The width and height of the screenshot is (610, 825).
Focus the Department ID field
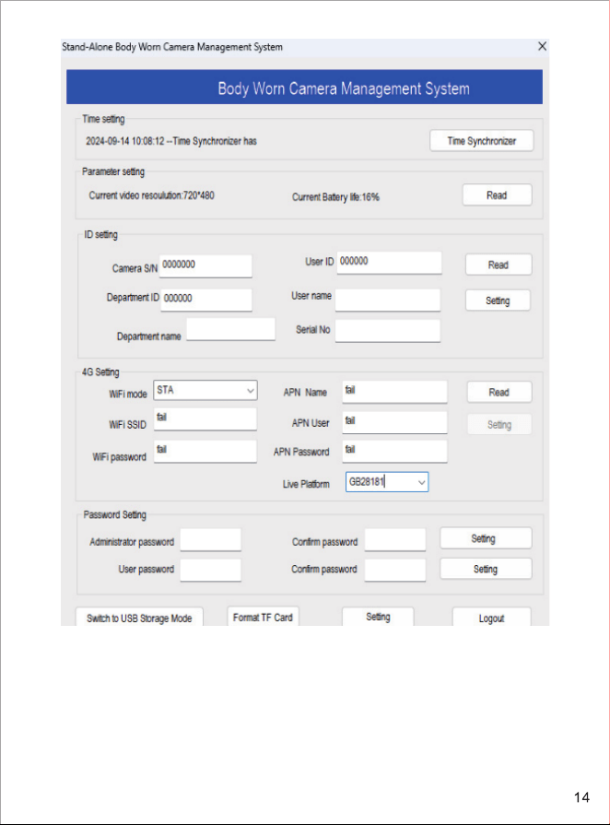206,300
